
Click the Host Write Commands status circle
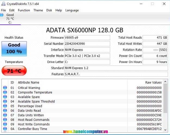(5, 124)
